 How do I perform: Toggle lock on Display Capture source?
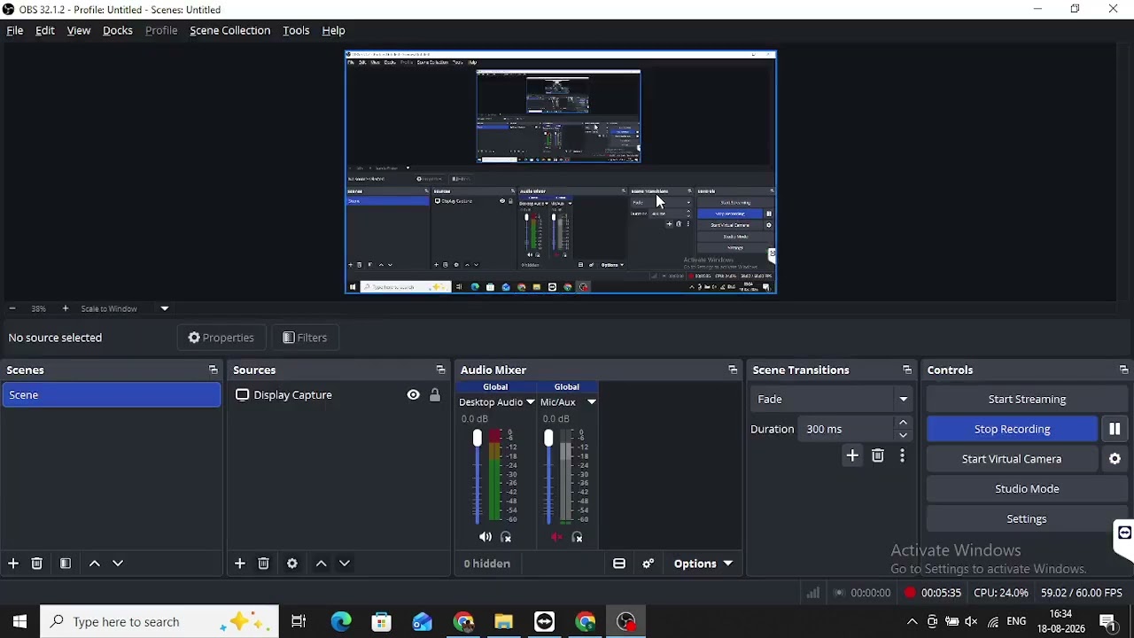(435, 395)
